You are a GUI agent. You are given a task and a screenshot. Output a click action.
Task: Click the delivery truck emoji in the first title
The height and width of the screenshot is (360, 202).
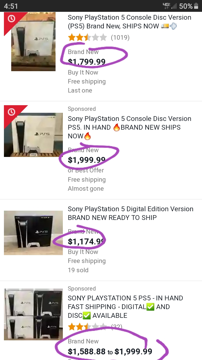pyautogui.click(x=165, y=26)
